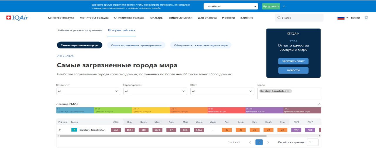The image size is (376, 155).
Task: Switch to the real-time ranking tab
Action: (80, 30)
